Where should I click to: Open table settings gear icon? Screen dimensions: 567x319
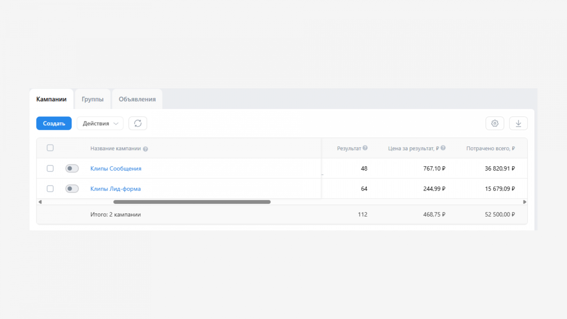[495, 123]
